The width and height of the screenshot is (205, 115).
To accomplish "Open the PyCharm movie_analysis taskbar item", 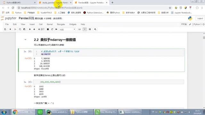I will click(57, 112).
